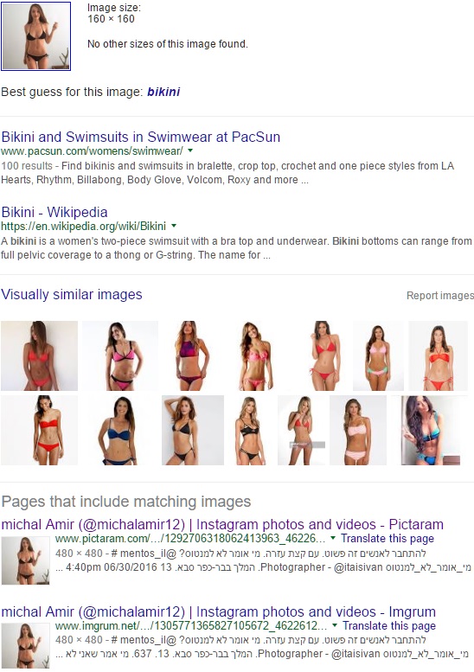474x672 pixels.
Task: Open the Bikini - Wikipedia result
Action: pyautogui.click(x=54, y=212)
